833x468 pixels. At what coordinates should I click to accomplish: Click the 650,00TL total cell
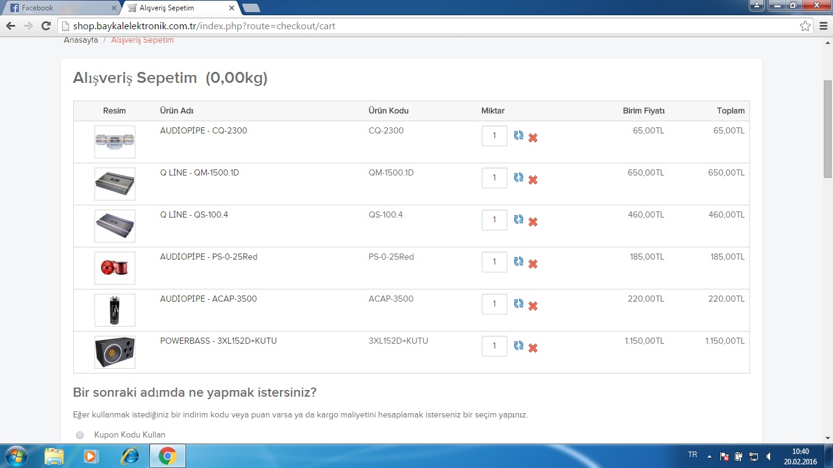pos(726,172)
